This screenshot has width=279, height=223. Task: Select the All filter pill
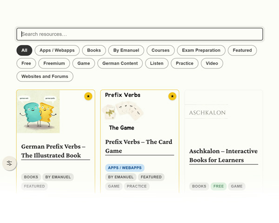tap(24, 50)
